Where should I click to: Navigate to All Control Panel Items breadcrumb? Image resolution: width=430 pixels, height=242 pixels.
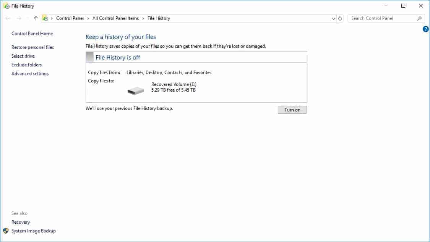click(x=115, y=18)
